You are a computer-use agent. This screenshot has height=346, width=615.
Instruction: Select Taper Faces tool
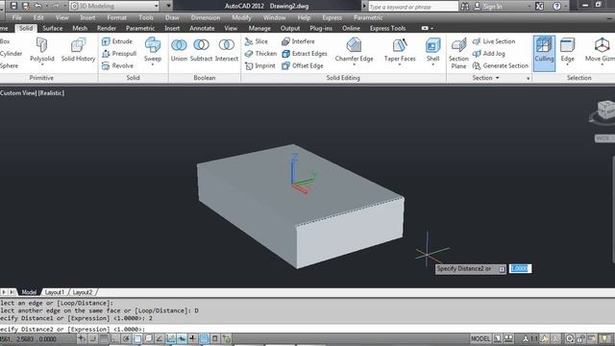click(x=400, y=49)
